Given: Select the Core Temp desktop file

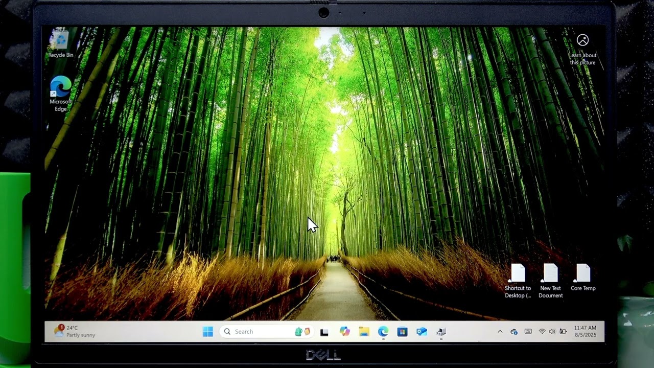Looking at the screenshot, I should point(583,278).
